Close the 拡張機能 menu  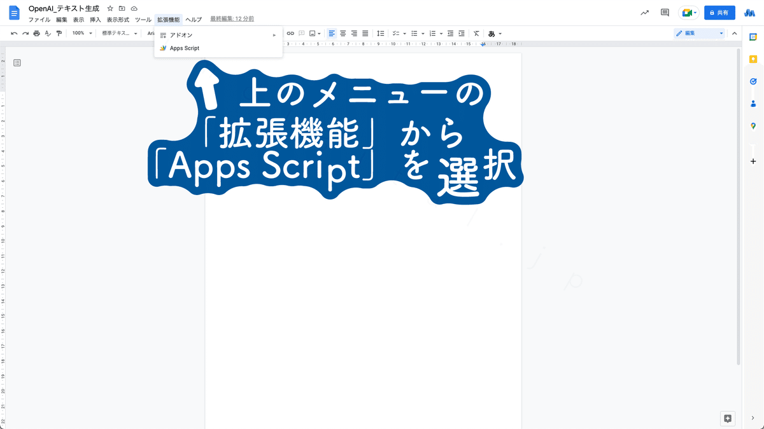[169, 20]
